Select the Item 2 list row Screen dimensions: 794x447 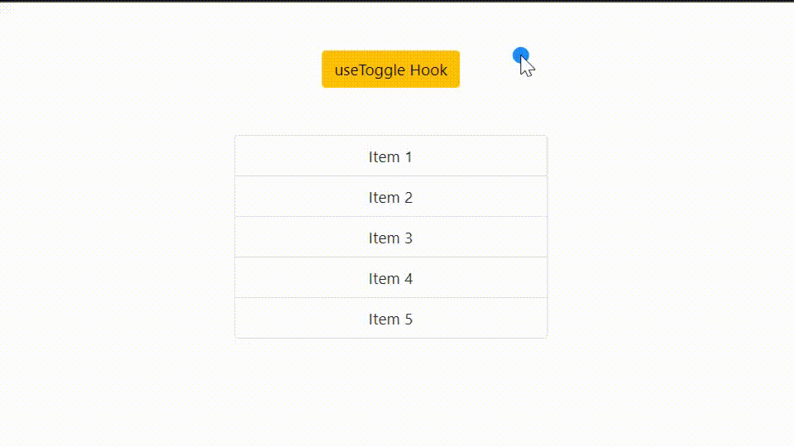390,197
